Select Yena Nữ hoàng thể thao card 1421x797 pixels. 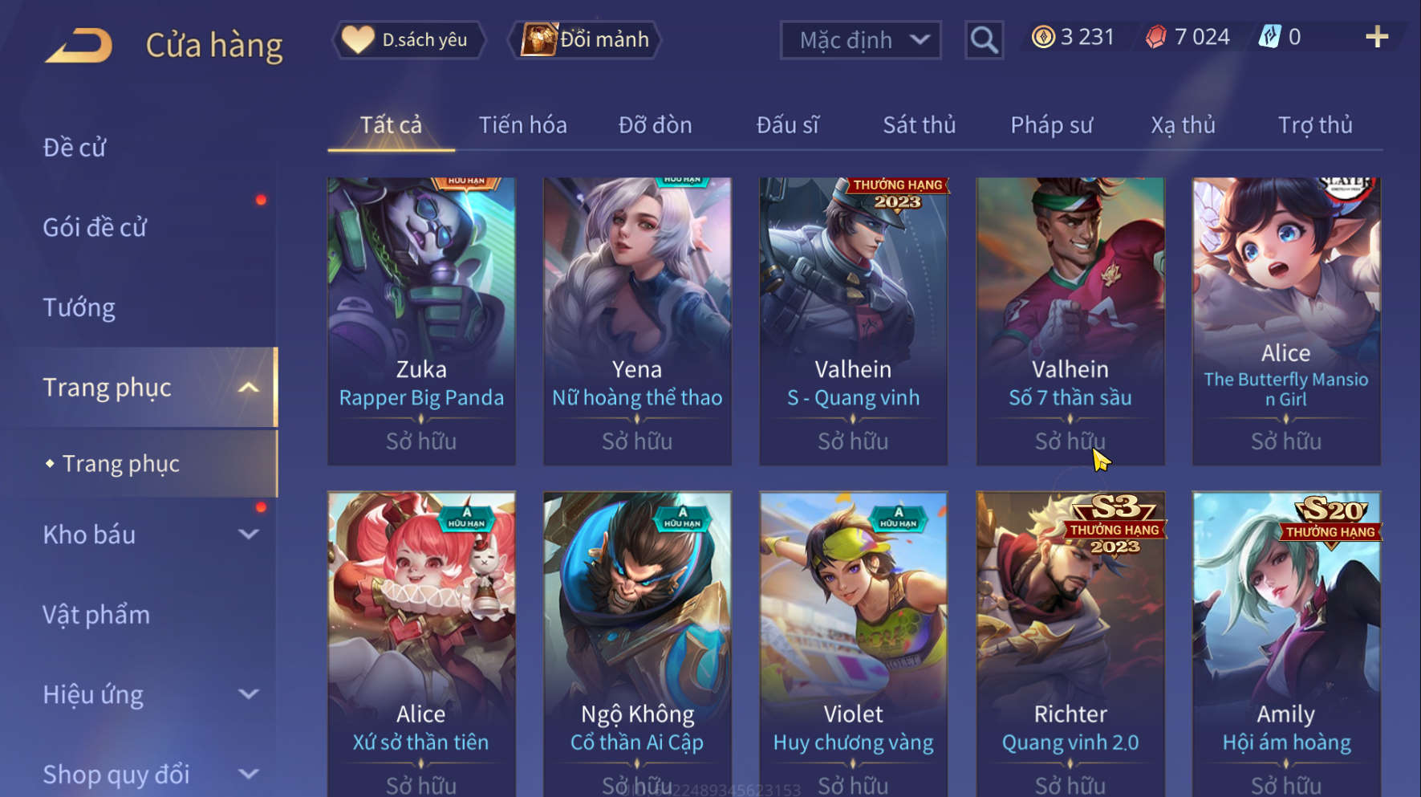click(x=637, y=321)
